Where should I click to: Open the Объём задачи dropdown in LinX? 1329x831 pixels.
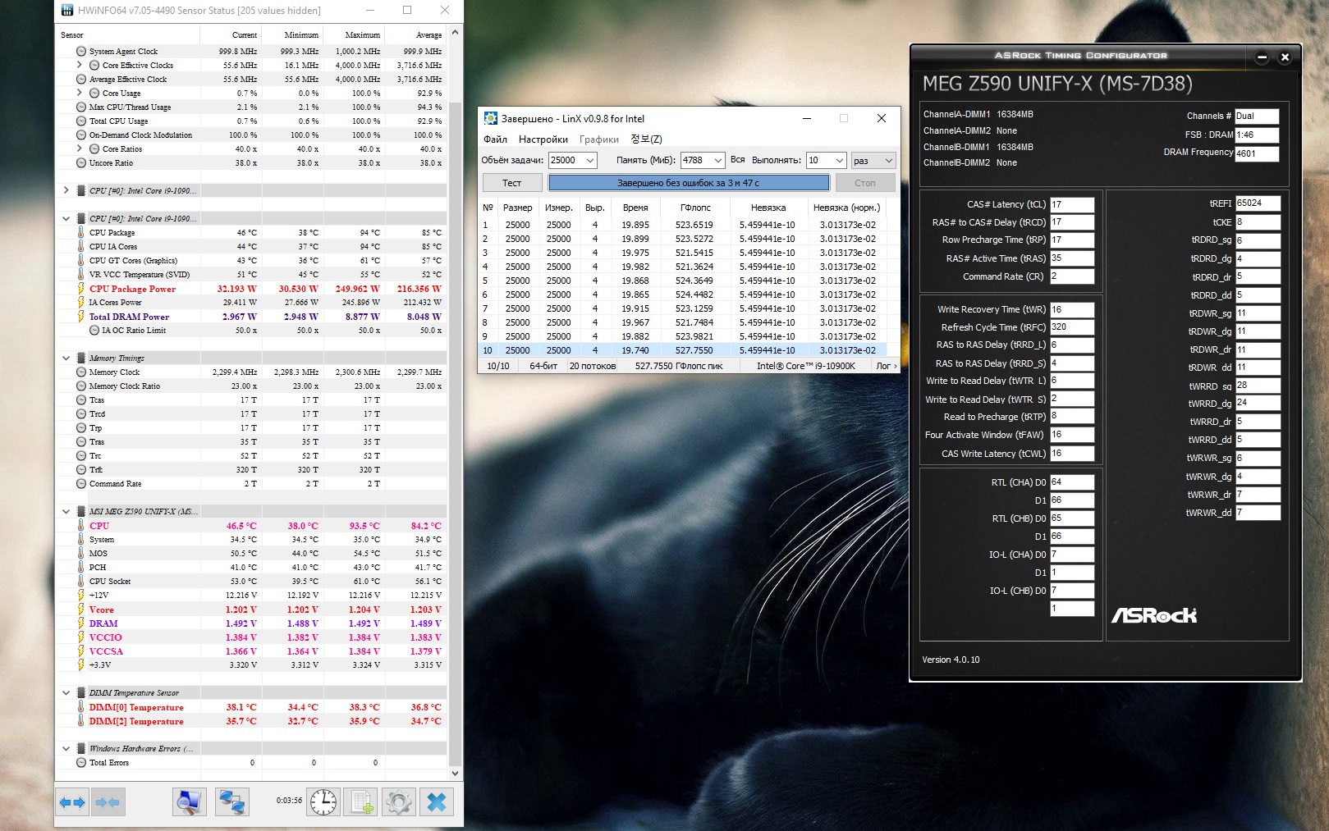589,161
